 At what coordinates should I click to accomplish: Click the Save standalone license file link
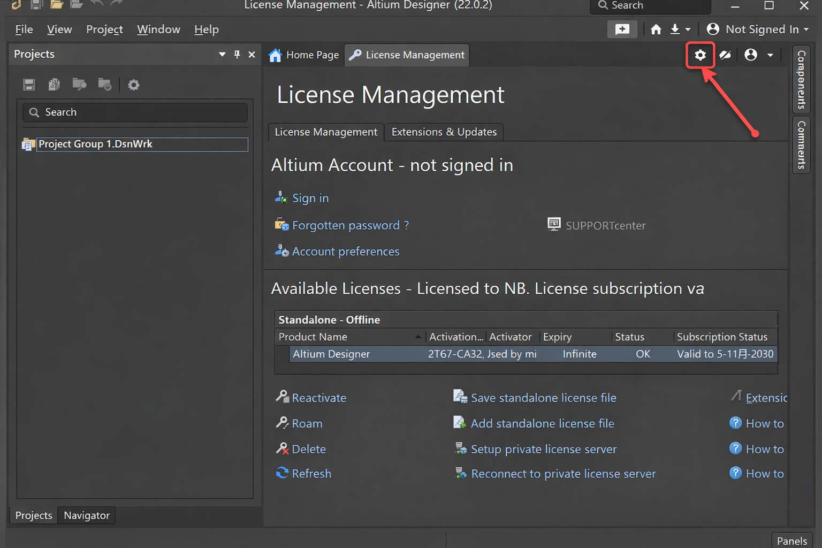click(543, 398)
